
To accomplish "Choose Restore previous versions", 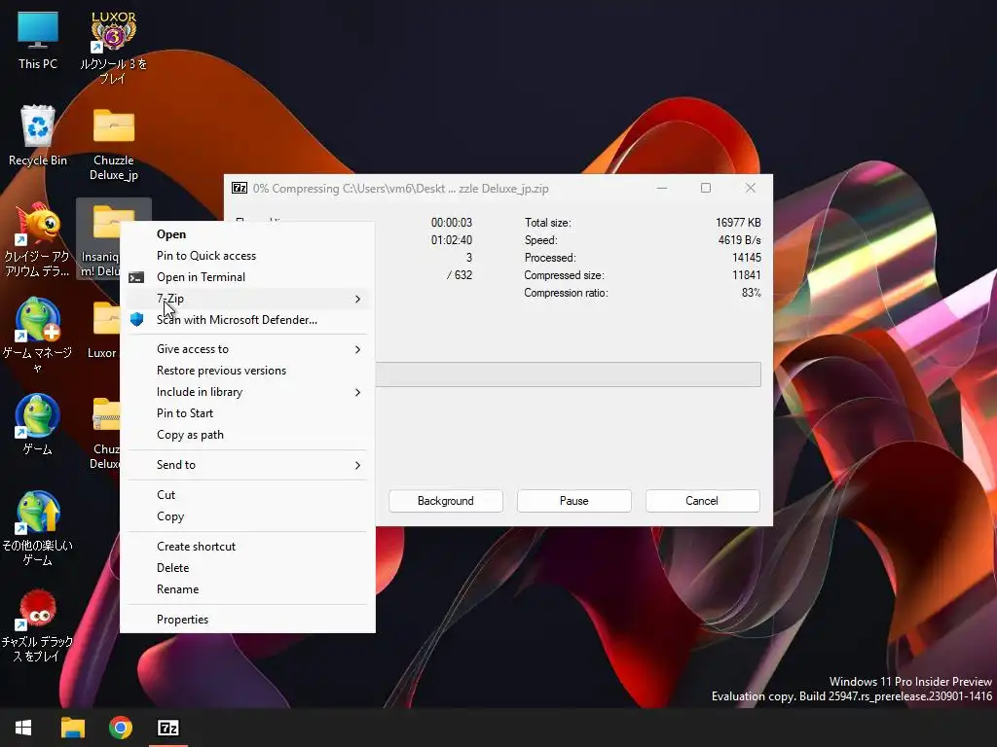I will click(247, 371).
